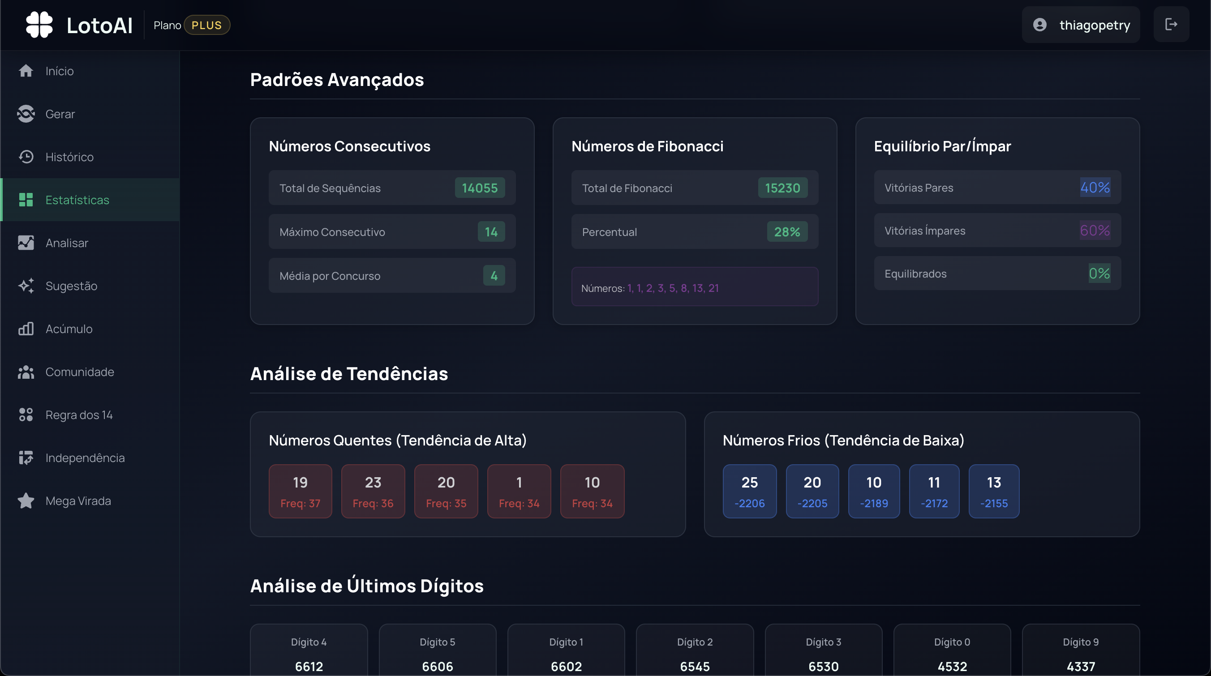Click the Vitórias Pares 40% value
The height and width of the screenshot is (676, 1211).
pos(1095,188)
